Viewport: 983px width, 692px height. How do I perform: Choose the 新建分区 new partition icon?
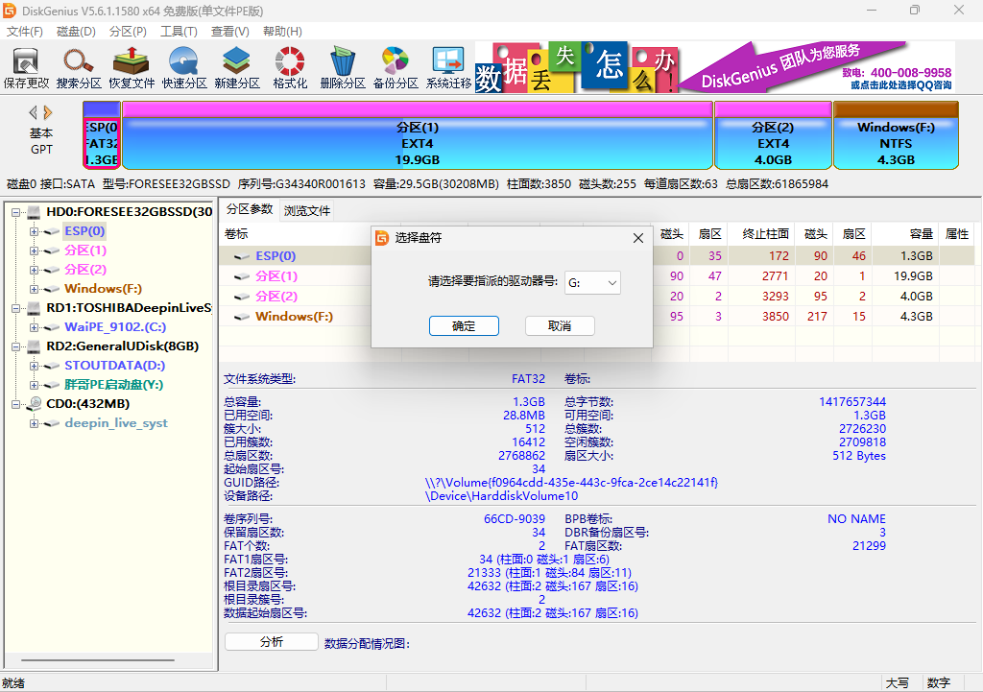(x=237, y=68)
